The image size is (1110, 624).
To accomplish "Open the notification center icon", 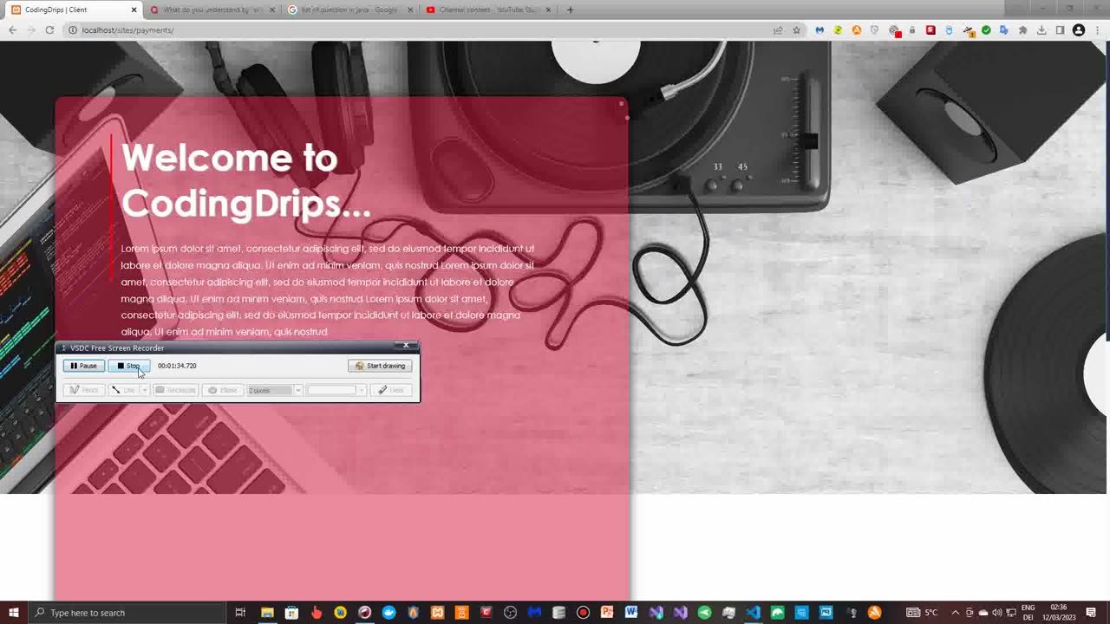I will (1091, 613).
